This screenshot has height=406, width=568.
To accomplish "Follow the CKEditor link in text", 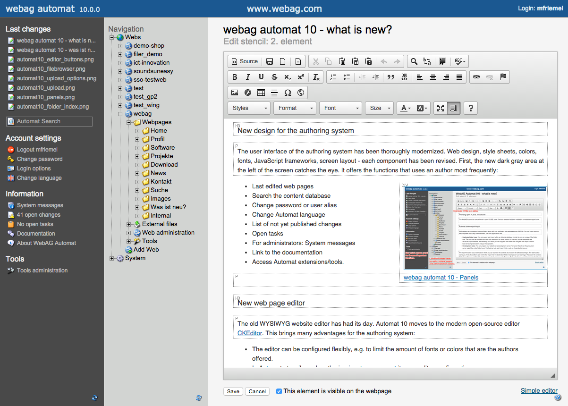I will pyautogui.click(x=250, y=333).
